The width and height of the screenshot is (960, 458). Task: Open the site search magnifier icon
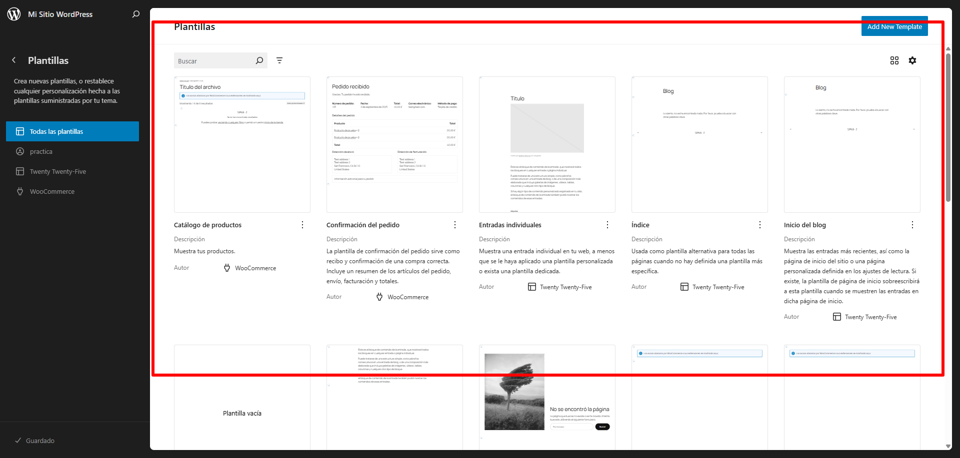coord(135,14)
